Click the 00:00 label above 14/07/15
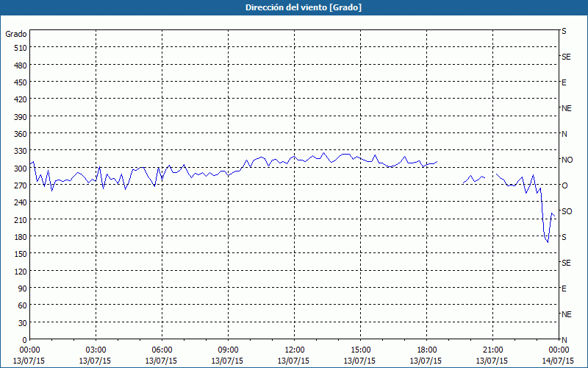This screenshot has width=588, height=368. [x=559, y=350]
